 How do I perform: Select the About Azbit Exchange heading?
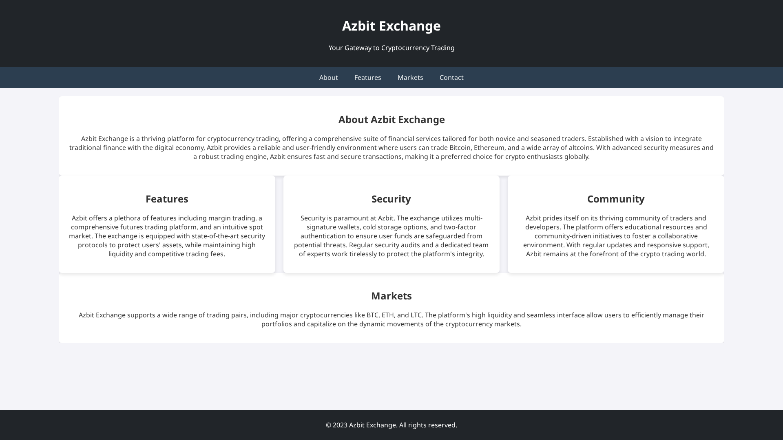(391, 119)
